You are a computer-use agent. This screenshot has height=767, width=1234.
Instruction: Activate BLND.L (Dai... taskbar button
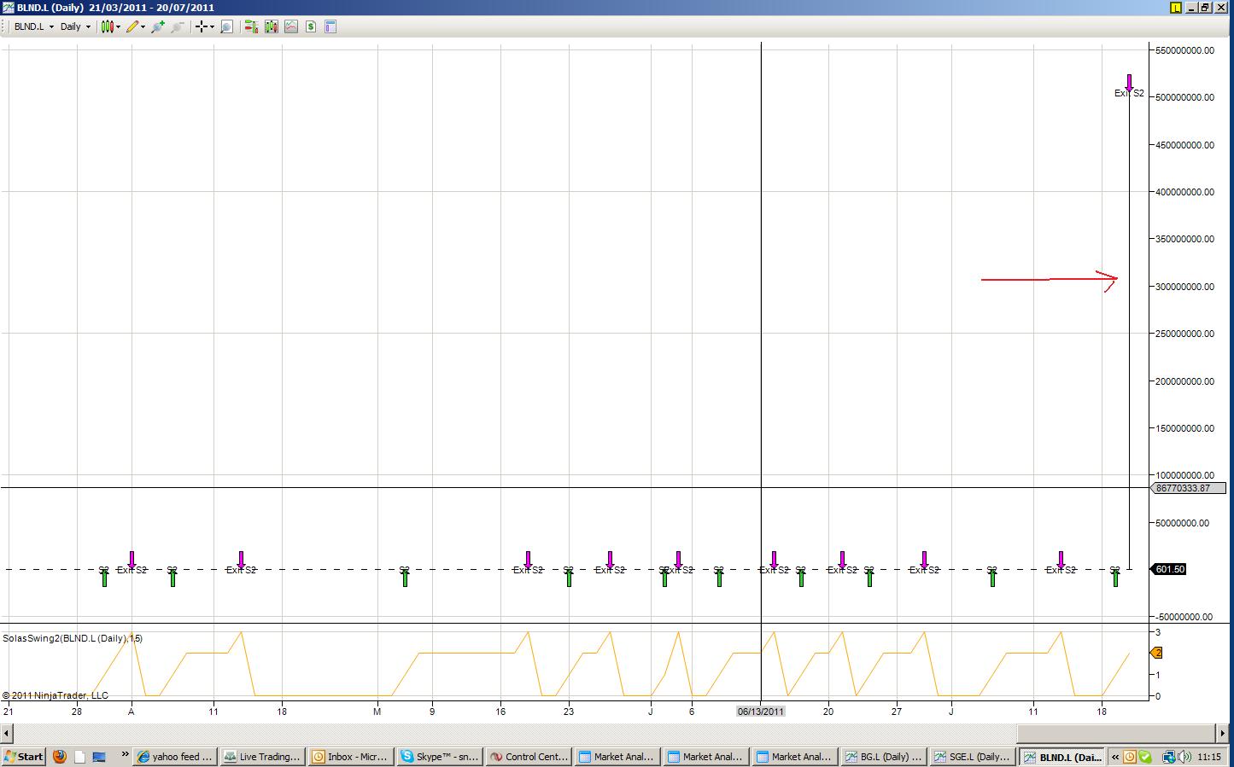(1061, 757)
